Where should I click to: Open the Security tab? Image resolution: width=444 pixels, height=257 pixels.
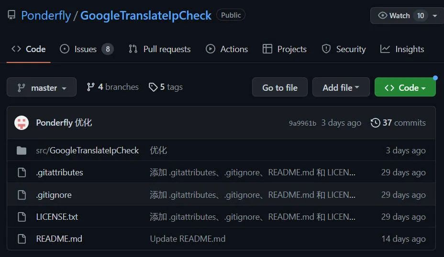(344, 49)
